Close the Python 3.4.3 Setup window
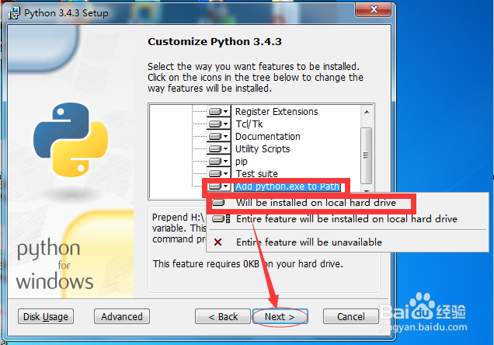The image size is (494, 345). (x=374, y=9)
